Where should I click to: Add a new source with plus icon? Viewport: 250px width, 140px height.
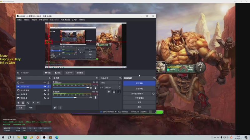pyautogui.click(x=18, y=103)
